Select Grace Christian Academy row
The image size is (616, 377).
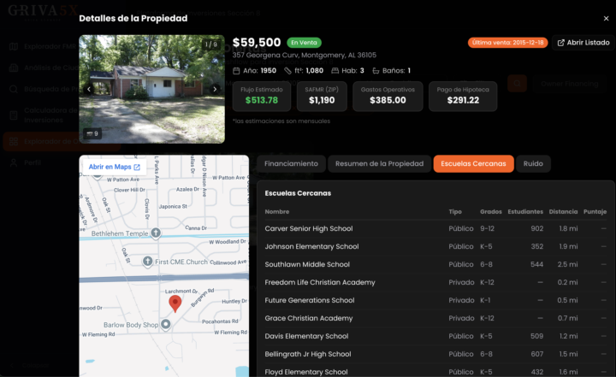[435, 319]
